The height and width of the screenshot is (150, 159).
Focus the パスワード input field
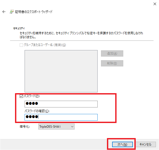click(61, 104)
